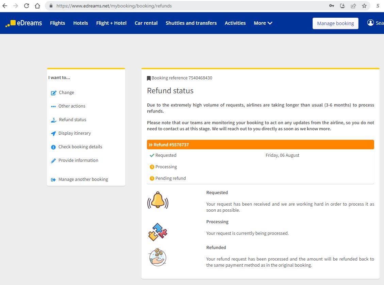384x285 pixels.
Task: Reload the page with the refresh icon
Action: 27,6
